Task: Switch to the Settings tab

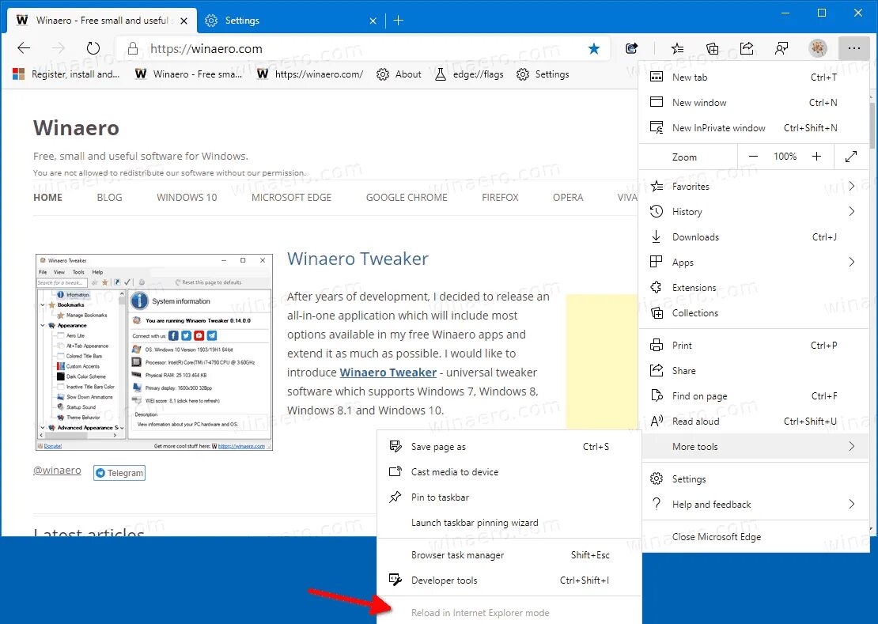Action: tap(291, 21)
